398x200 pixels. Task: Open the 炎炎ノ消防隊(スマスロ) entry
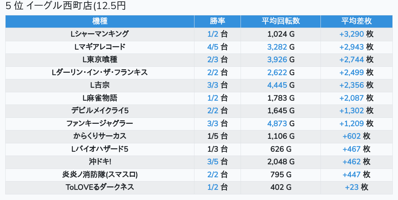coord(100,174)
